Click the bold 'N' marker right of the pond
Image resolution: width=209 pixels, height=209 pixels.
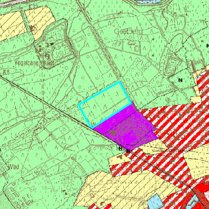click(180, 80)
